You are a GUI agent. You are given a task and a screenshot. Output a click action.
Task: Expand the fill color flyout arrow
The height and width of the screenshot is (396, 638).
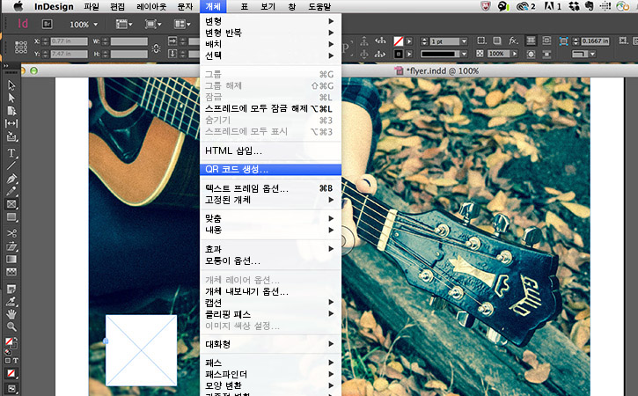click(x=409, y=41)
